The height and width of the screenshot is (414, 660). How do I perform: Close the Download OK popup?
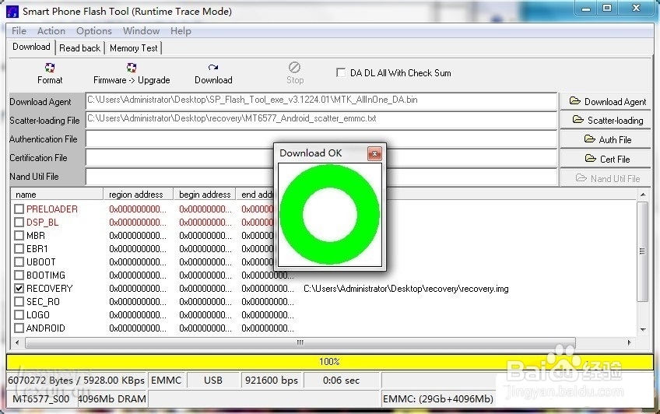tap(374, 153)
